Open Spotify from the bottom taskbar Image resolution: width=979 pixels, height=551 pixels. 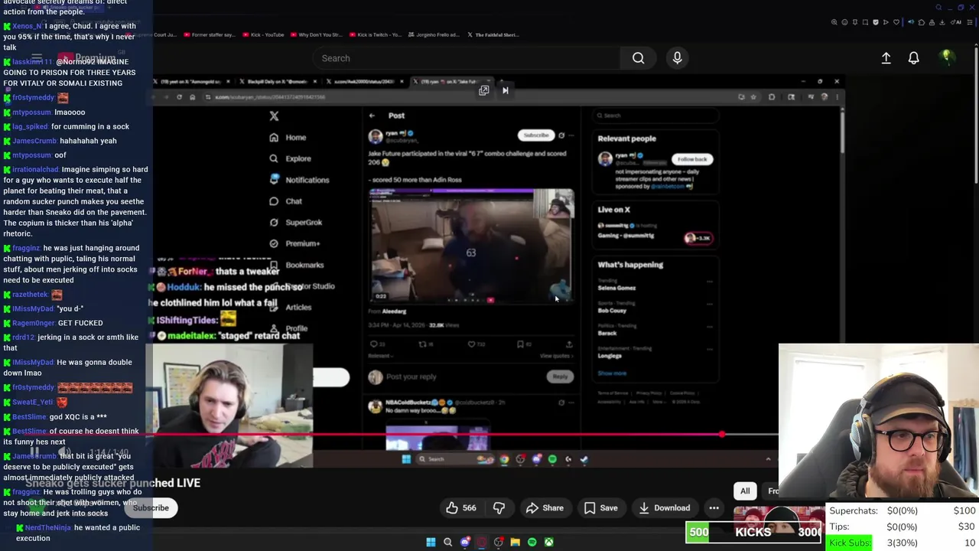click(532, 542)
